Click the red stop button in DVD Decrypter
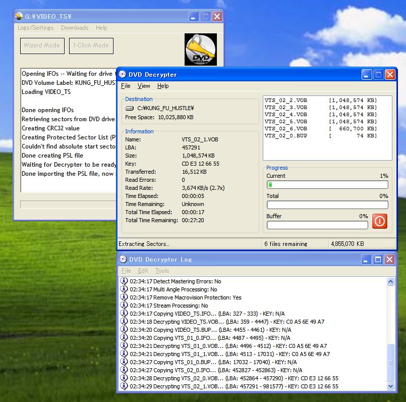406x402 pixels. pos(380,221)
